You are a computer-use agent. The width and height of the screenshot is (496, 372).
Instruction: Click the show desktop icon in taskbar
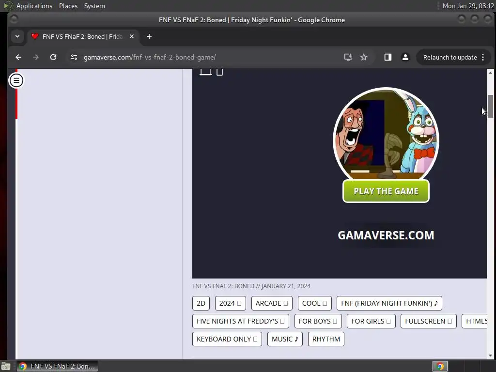[x=6, y=366]
